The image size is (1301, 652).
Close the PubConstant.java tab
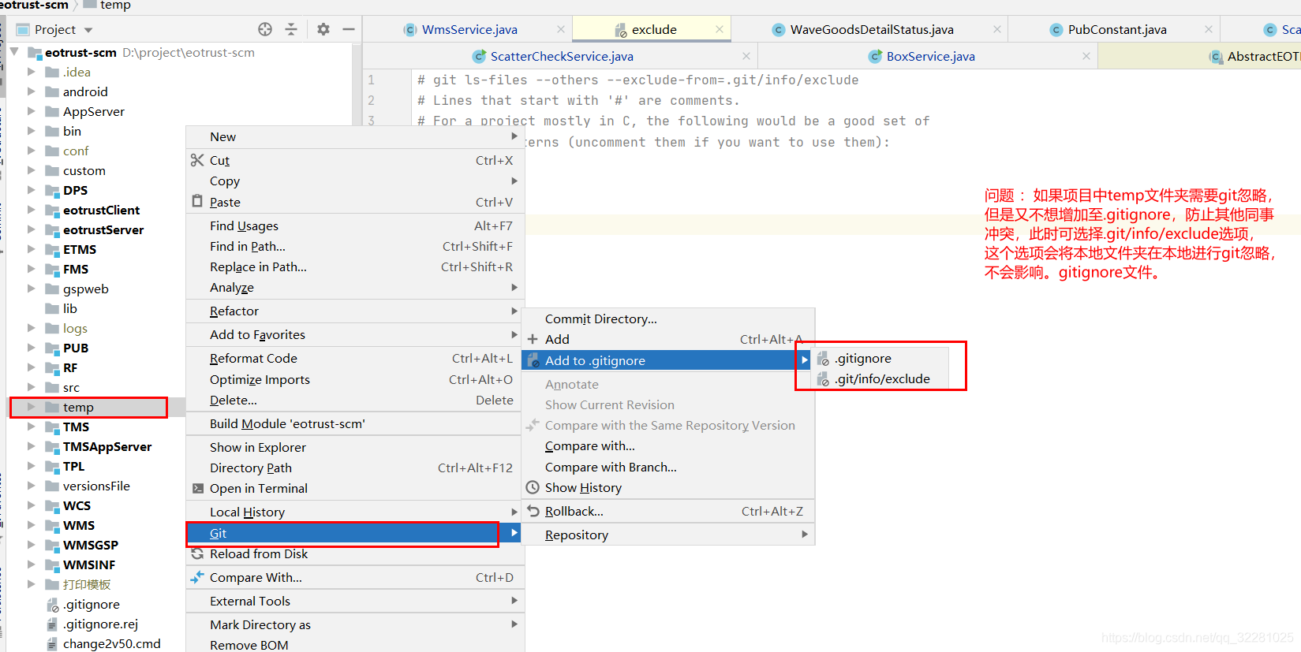[x=1209, y=29]
